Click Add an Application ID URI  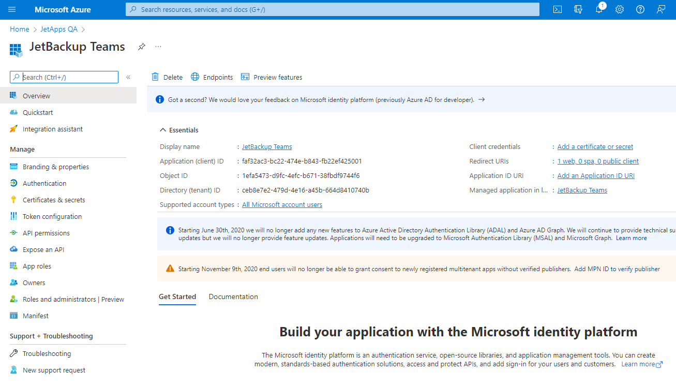pos(596,175)
